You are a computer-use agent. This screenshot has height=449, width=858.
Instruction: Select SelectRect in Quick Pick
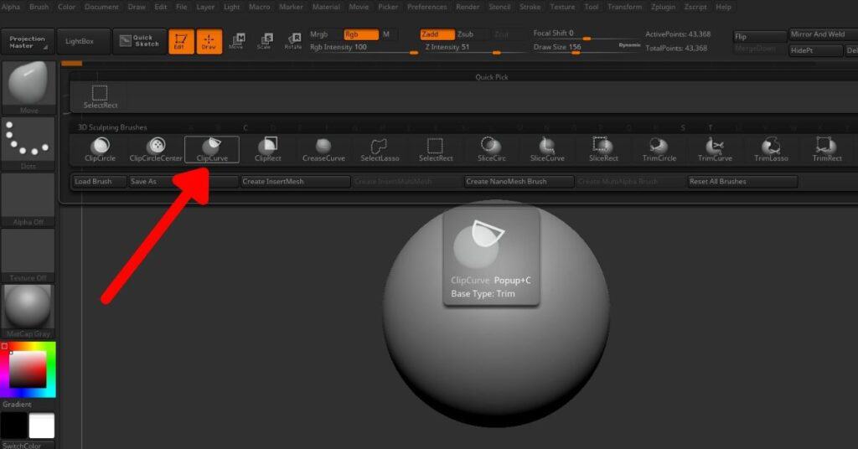point(101,97)
